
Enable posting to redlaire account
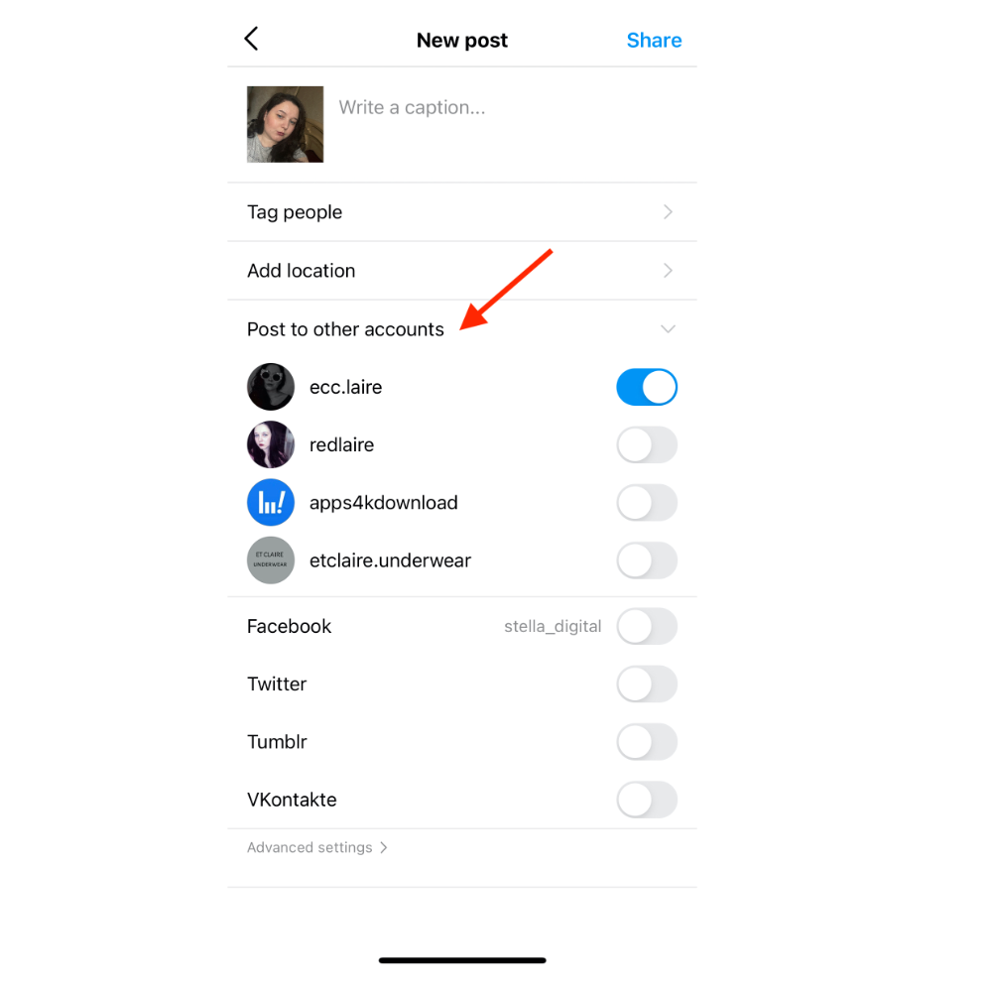coord(647,444)
